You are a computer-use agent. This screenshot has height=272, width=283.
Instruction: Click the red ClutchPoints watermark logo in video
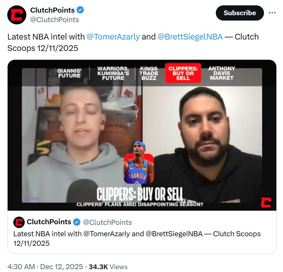click(266, 203)
